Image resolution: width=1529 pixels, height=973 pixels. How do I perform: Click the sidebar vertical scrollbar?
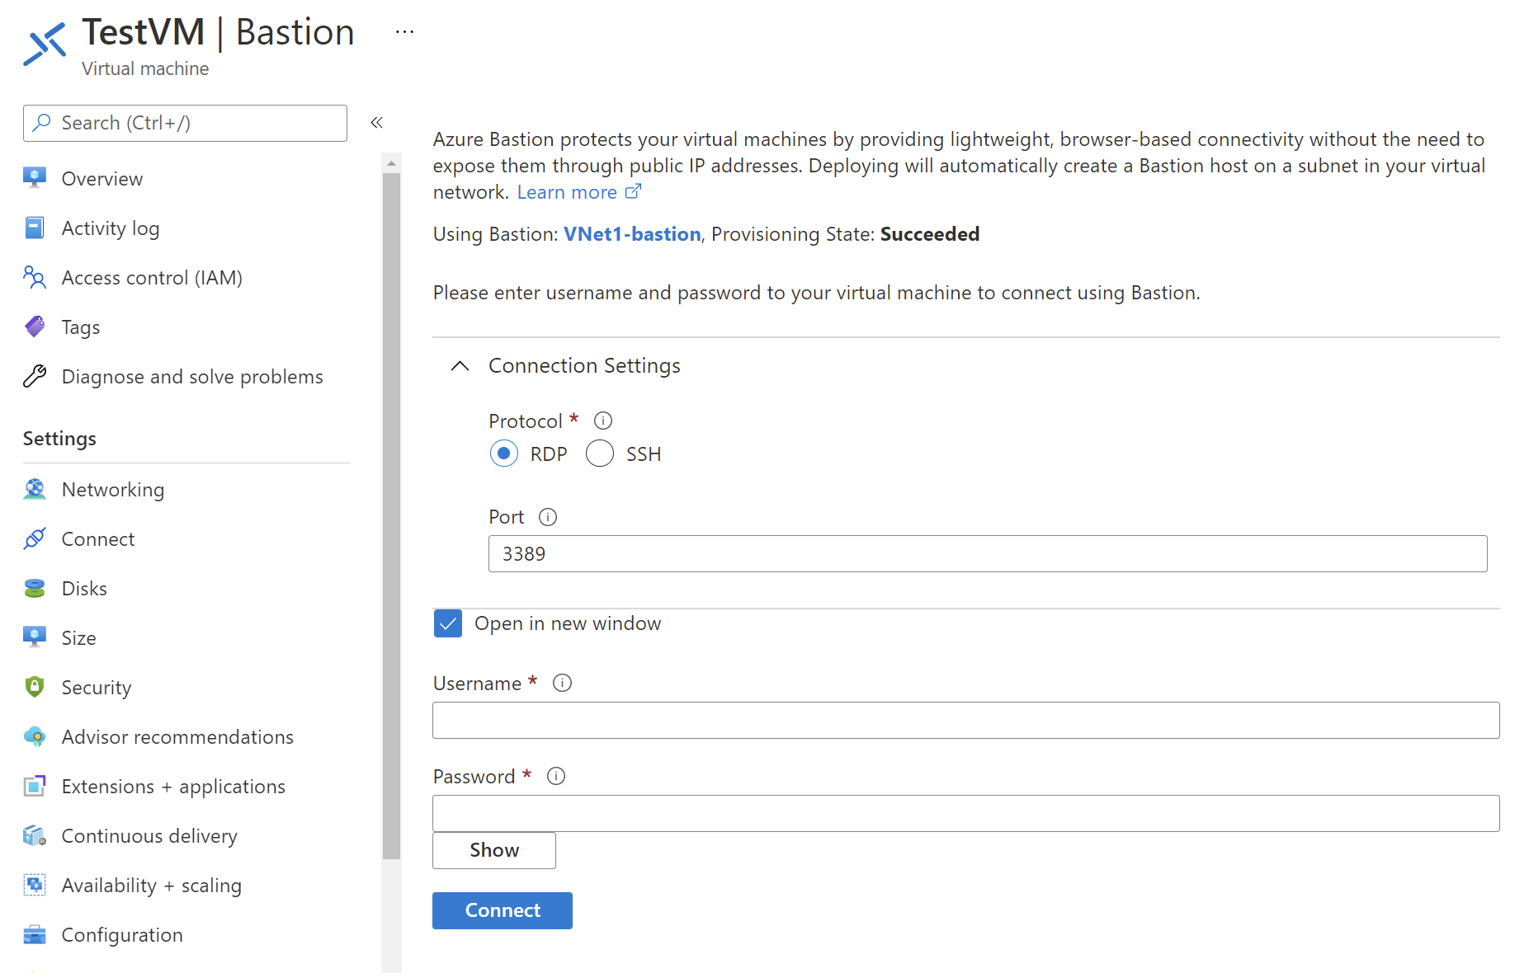pos(391,511)
